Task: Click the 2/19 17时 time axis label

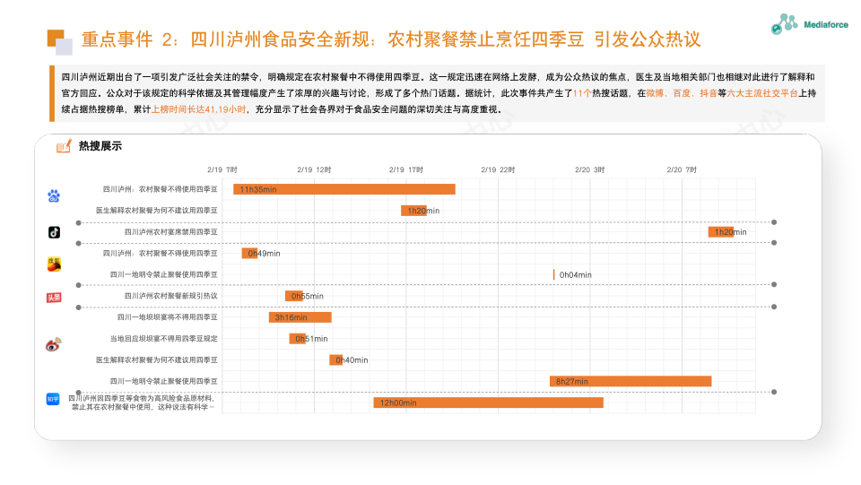Action: [406, 170]
